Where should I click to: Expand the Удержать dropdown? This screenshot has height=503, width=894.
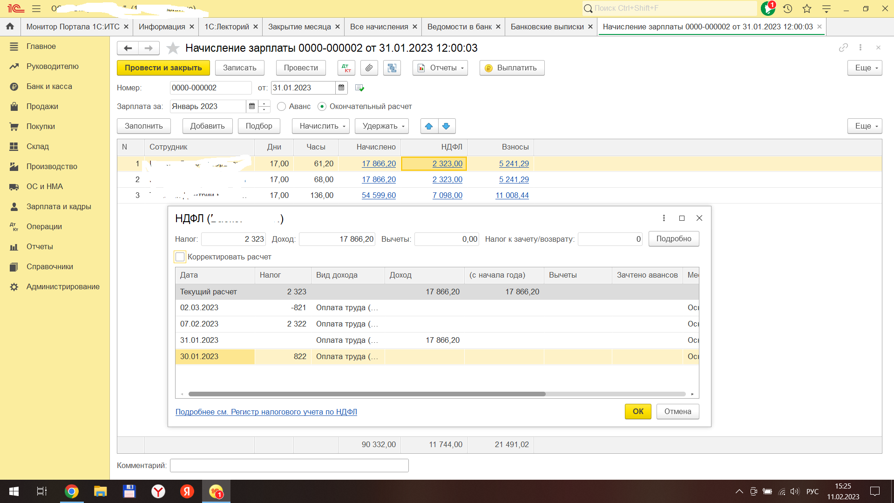(381, 126)
